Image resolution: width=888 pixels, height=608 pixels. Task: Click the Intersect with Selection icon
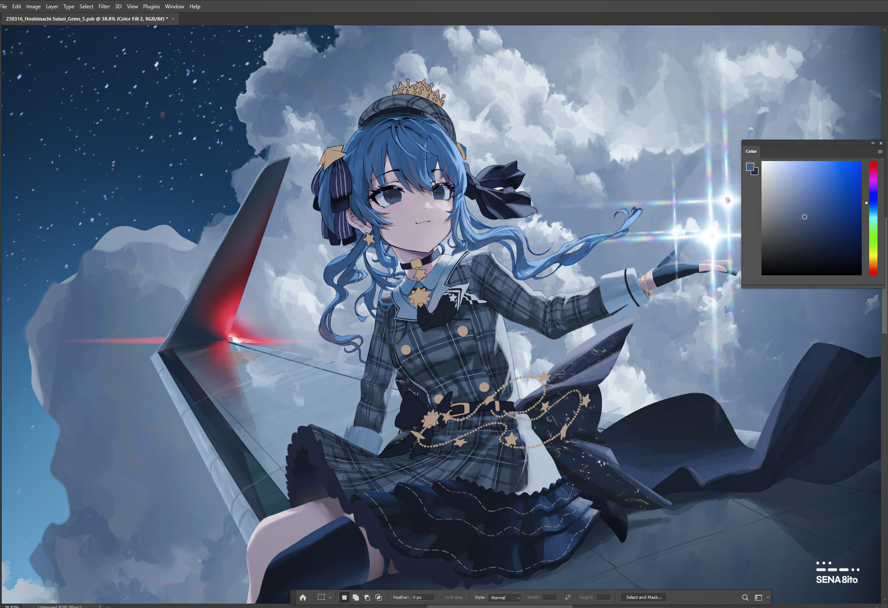pyautogui.click(x=379, y=597)
